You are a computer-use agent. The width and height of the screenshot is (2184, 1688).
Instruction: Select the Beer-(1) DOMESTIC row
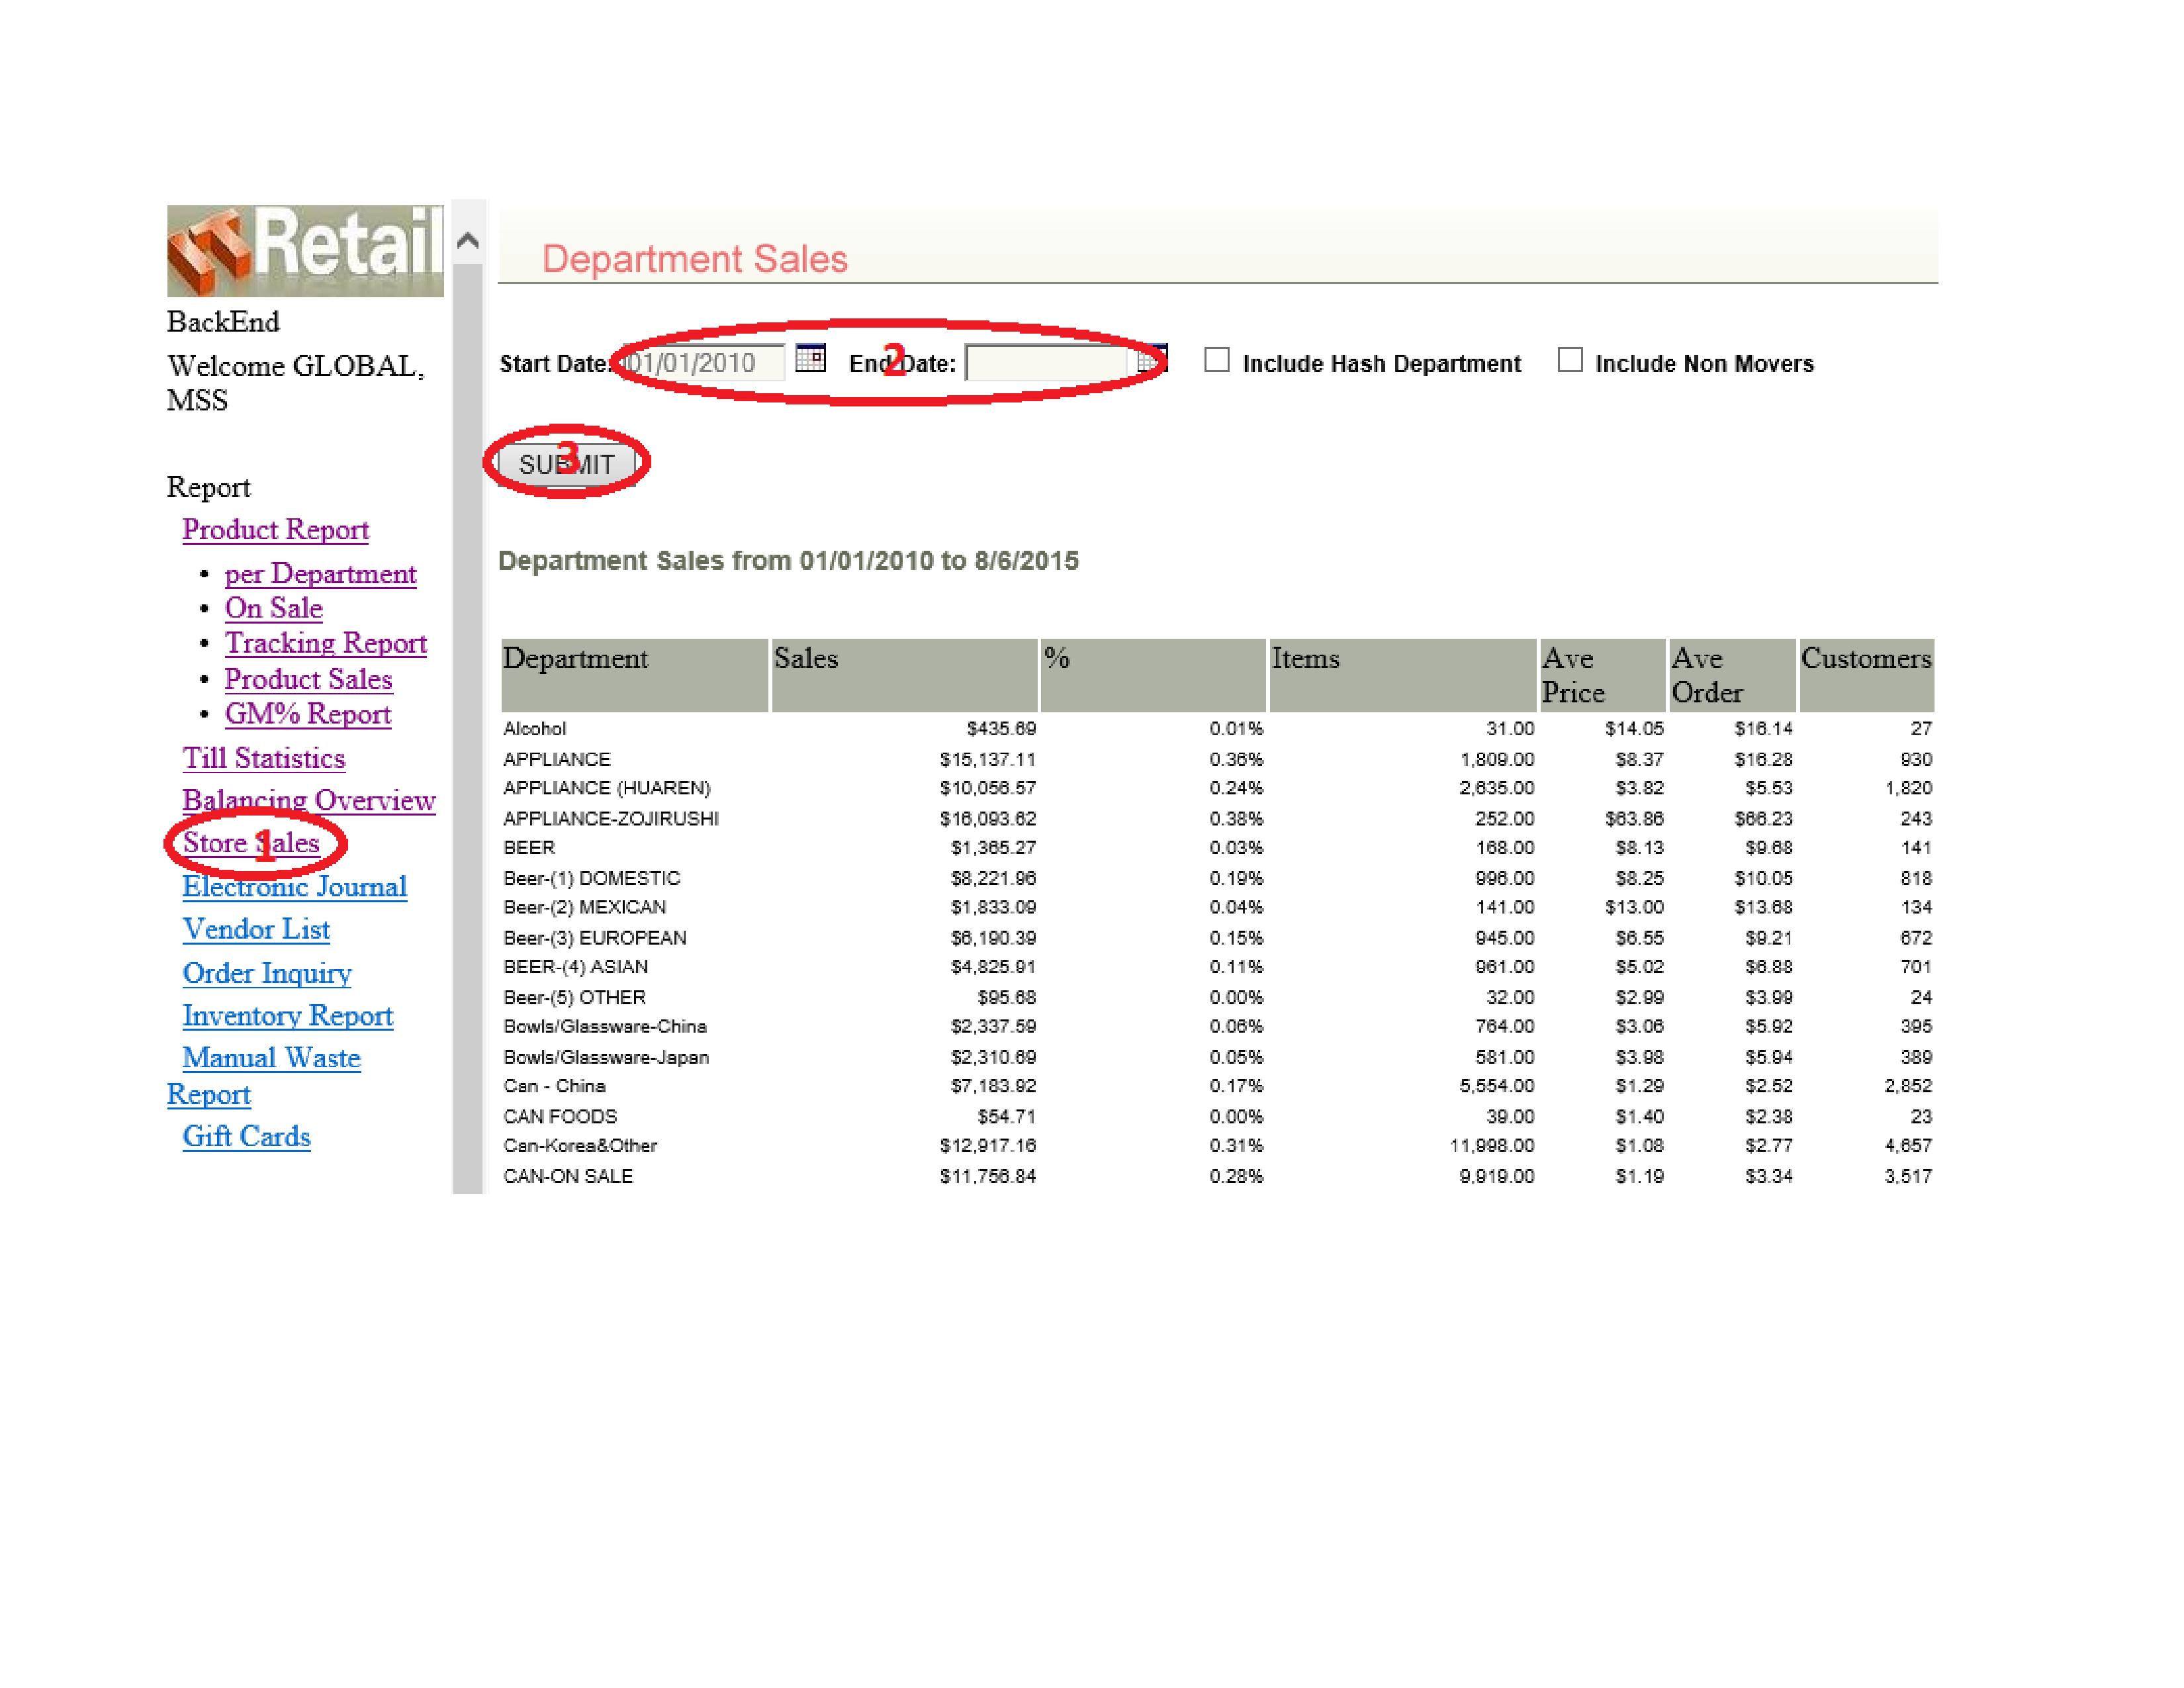point(1218,879)
